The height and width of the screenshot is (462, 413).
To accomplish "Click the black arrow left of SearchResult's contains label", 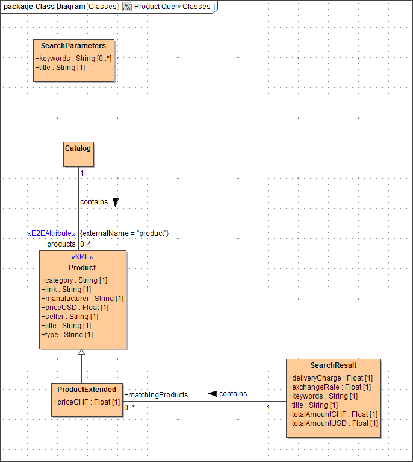I will tap(213, 394).
